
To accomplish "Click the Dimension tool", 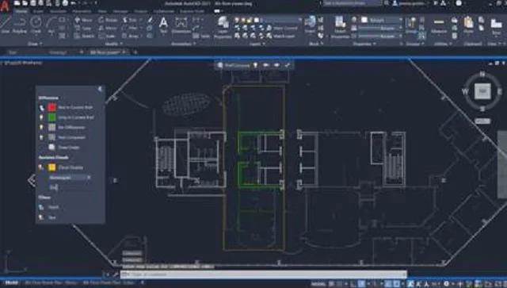I will [x=181, y=25].
